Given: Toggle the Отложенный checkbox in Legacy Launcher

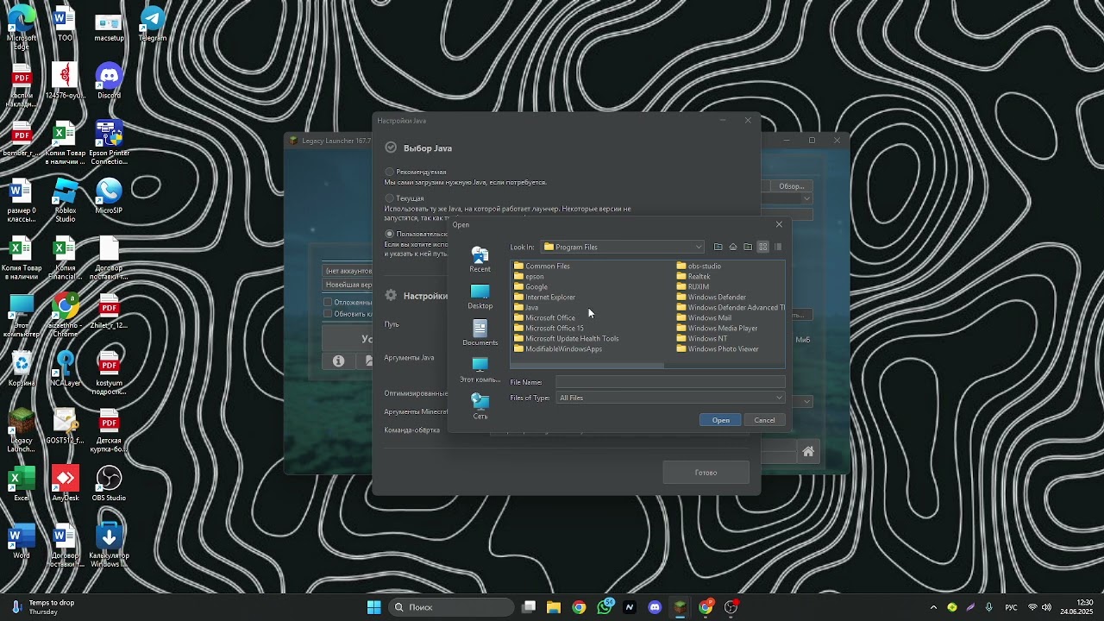Looking at the screenshot, I should click(x=328, y=302).
